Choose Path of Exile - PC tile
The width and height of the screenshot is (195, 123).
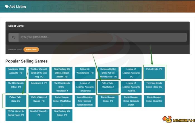pyautogui.click(x=154, y=72)
